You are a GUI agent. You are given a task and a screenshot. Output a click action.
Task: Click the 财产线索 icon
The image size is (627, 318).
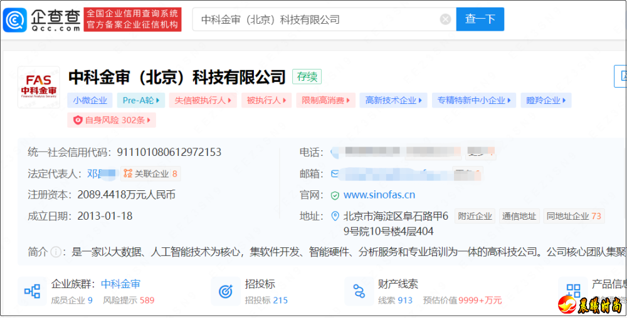pyautogui.click(x=359, y=291)
